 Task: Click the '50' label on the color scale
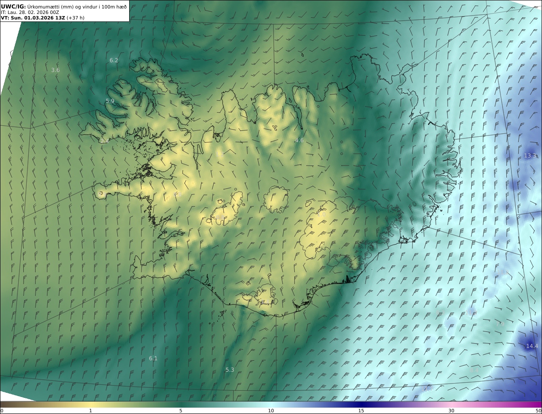point(538,411)
